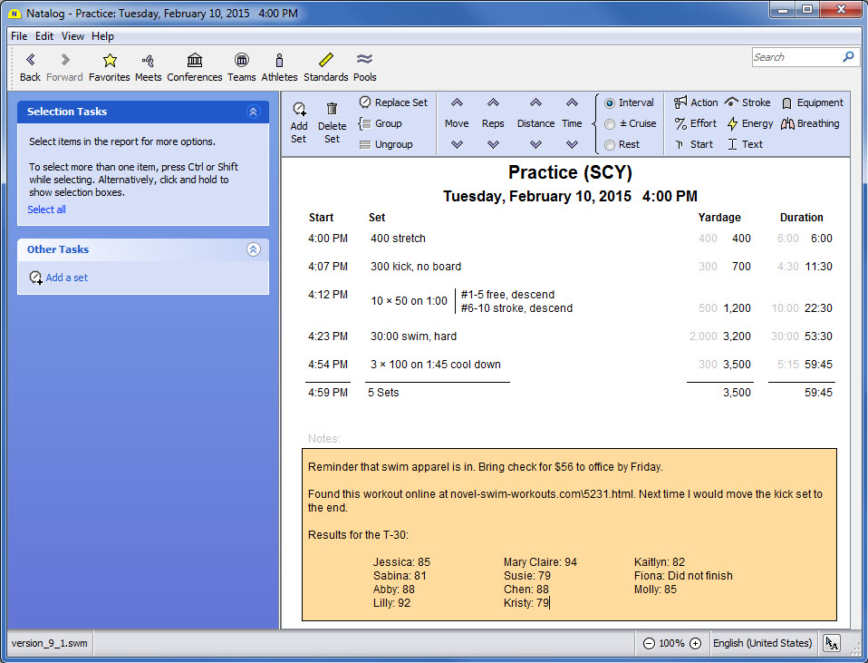The height and width of the screenshot is (663, 868).
Task: Open the Pools section
Action: (365, 61)
